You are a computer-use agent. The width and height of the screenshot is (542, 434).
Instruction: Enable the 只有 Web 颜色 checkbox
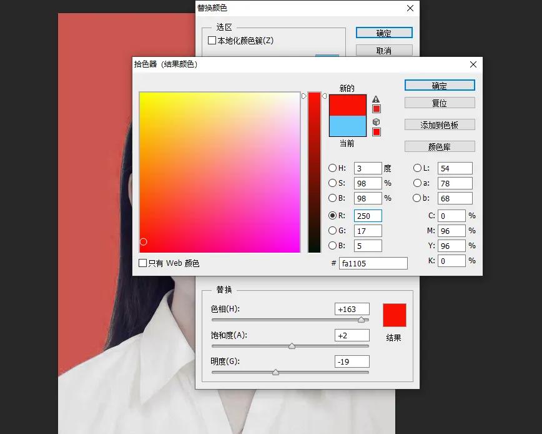(142, 263)
